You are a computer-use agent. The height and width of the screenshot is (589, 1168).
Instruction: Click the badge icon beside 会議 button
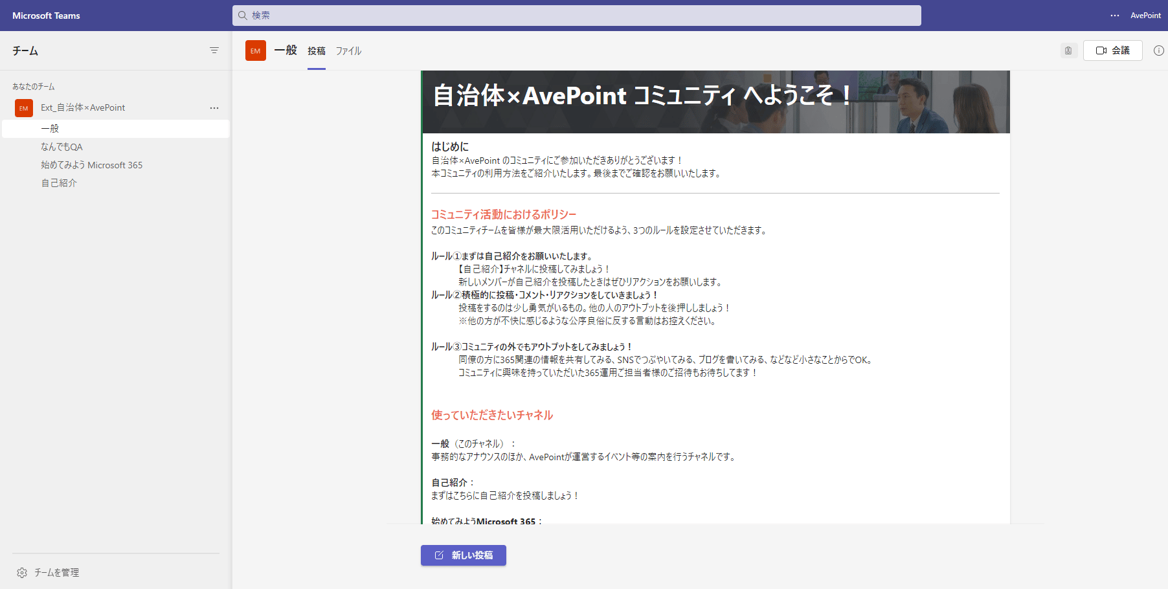point(1068,50)
